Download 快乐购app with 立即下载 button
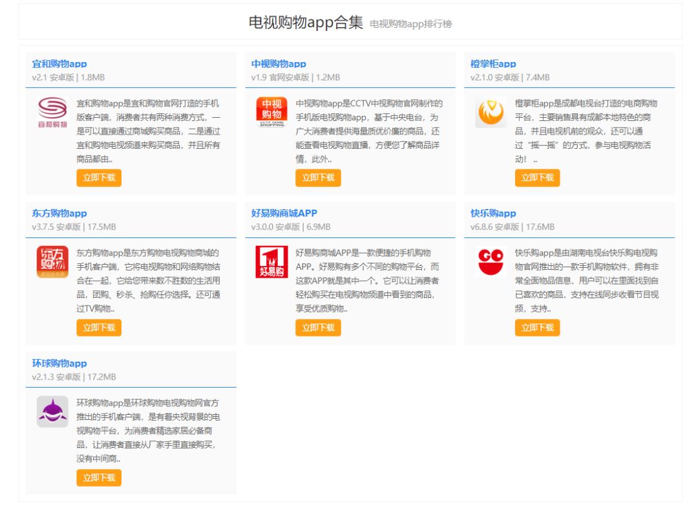The image size is (698, 506). click(537, 327)
